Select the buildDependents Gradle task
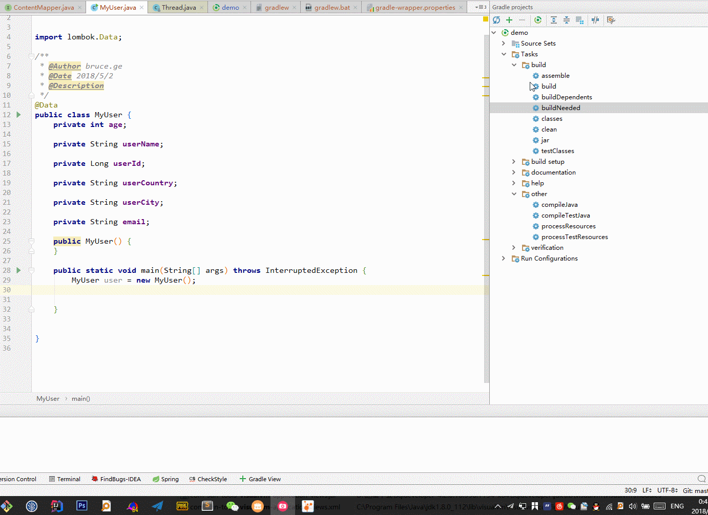The image size is (708, 515). coord(566,97)
